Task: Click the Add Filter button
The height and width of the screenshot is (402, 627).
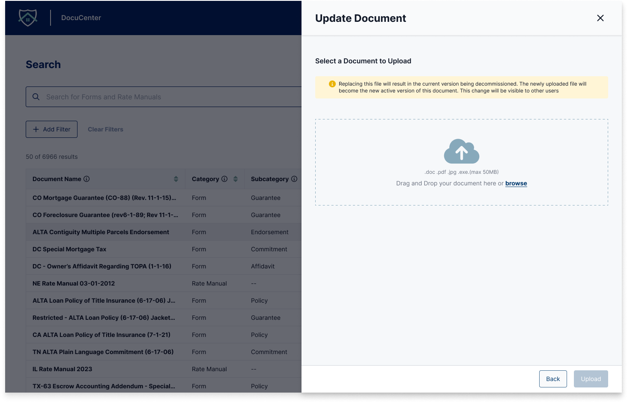Action: coord(51,129)
